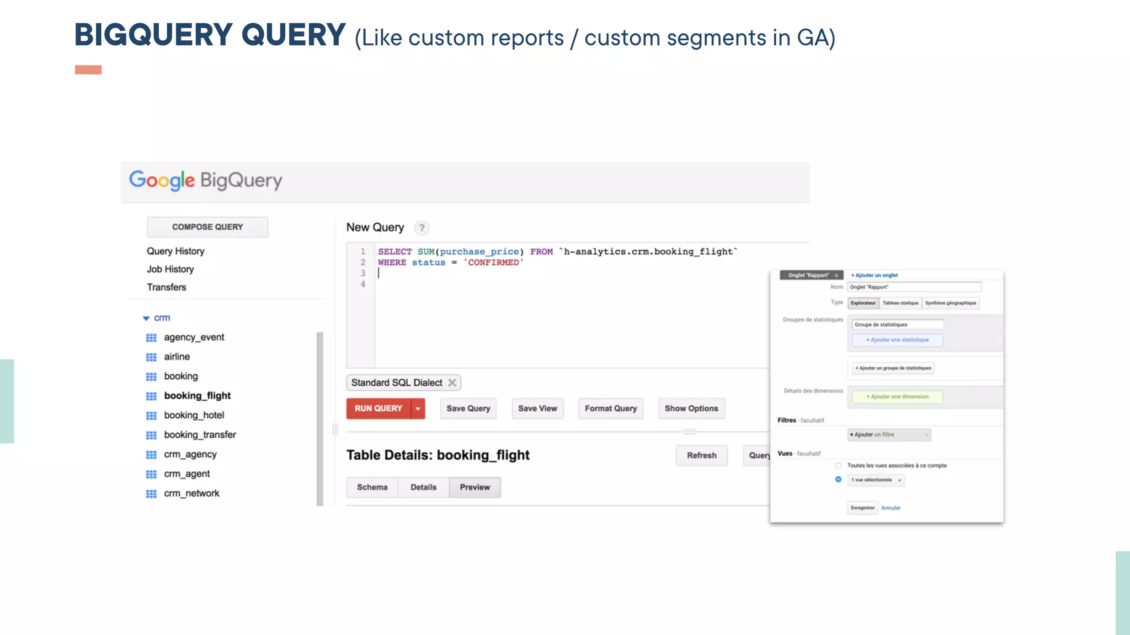Click the vertical panel splitter handle
Screen dimensions: 1130x635
click(335, 429)
